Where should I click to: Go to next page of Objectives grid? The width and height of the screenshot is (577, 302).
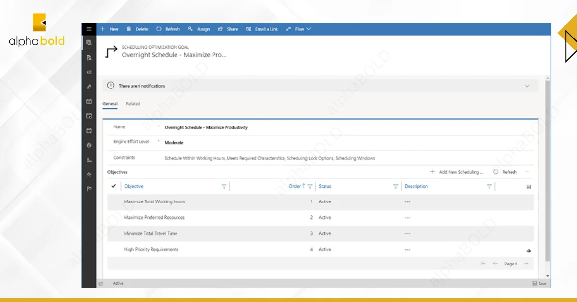pyautogui.click(x=527, y=264)
